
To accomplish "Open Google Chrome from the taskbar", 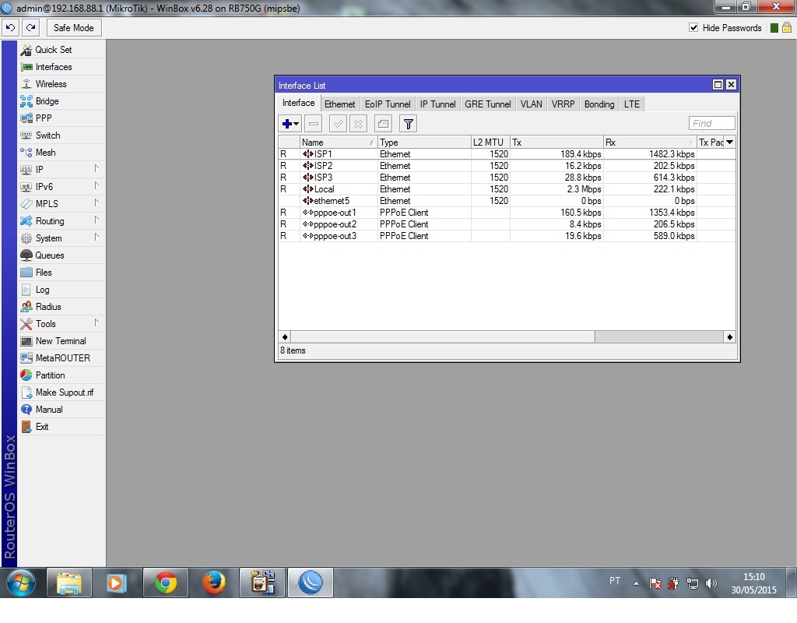I will [165, 583].
